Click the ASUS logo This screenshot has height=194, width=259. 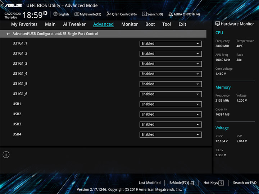tap(14, 5)
